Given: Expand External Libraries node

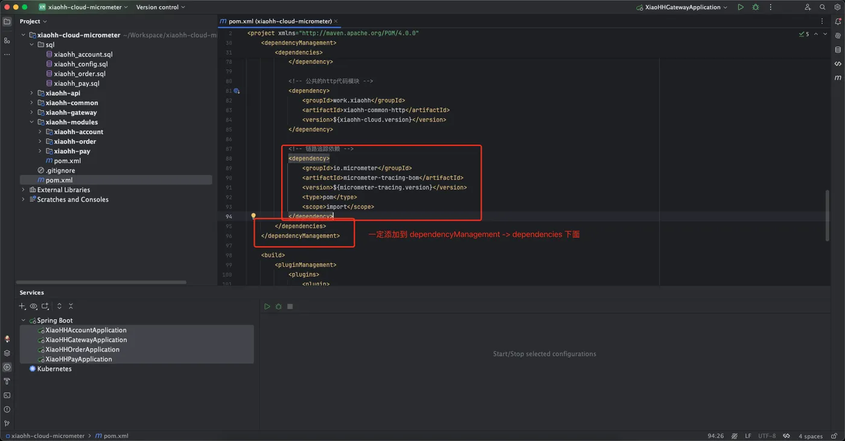Looking at the screenshot, I should pos(24,189).
